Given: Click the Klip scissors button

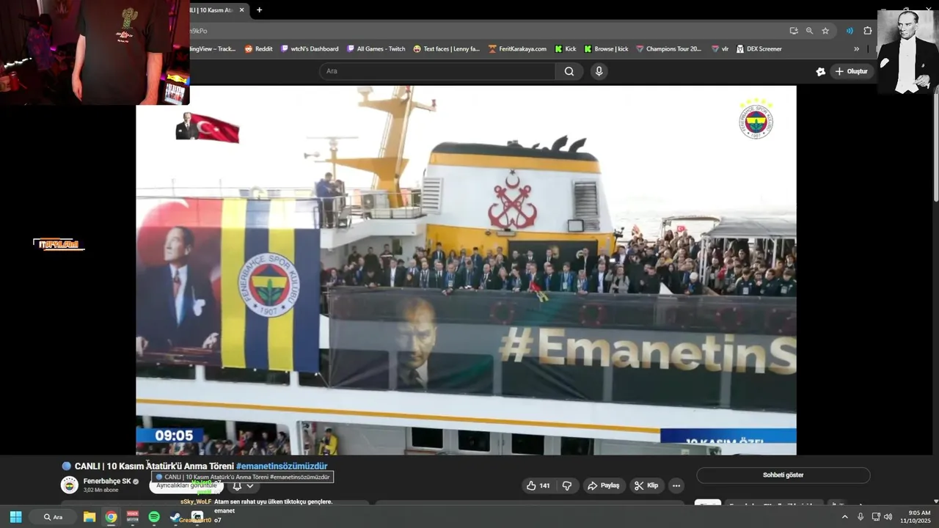Looking at the screenshot, I should (646, 485).
